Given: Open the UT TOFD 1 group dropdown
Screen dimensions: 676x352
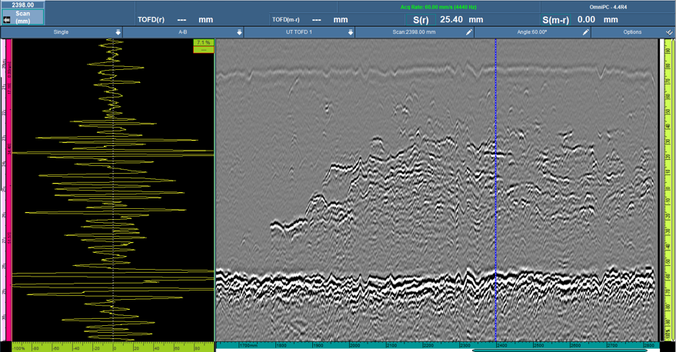Looking at the screenshot, I should pos(351,32).
